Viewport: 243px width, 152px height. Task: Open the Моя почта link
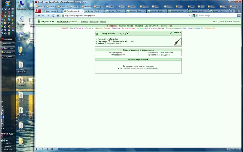[x=187, y=28]
